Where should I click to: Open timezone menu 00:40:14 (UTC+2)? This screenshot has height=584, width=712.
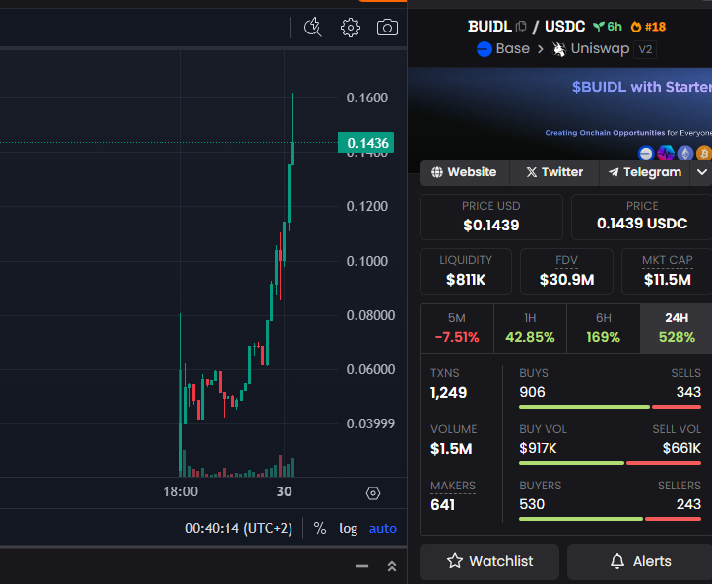coord(239,528)
